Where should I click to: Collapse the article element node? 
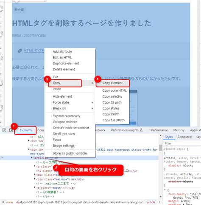(x=32, y=157)
